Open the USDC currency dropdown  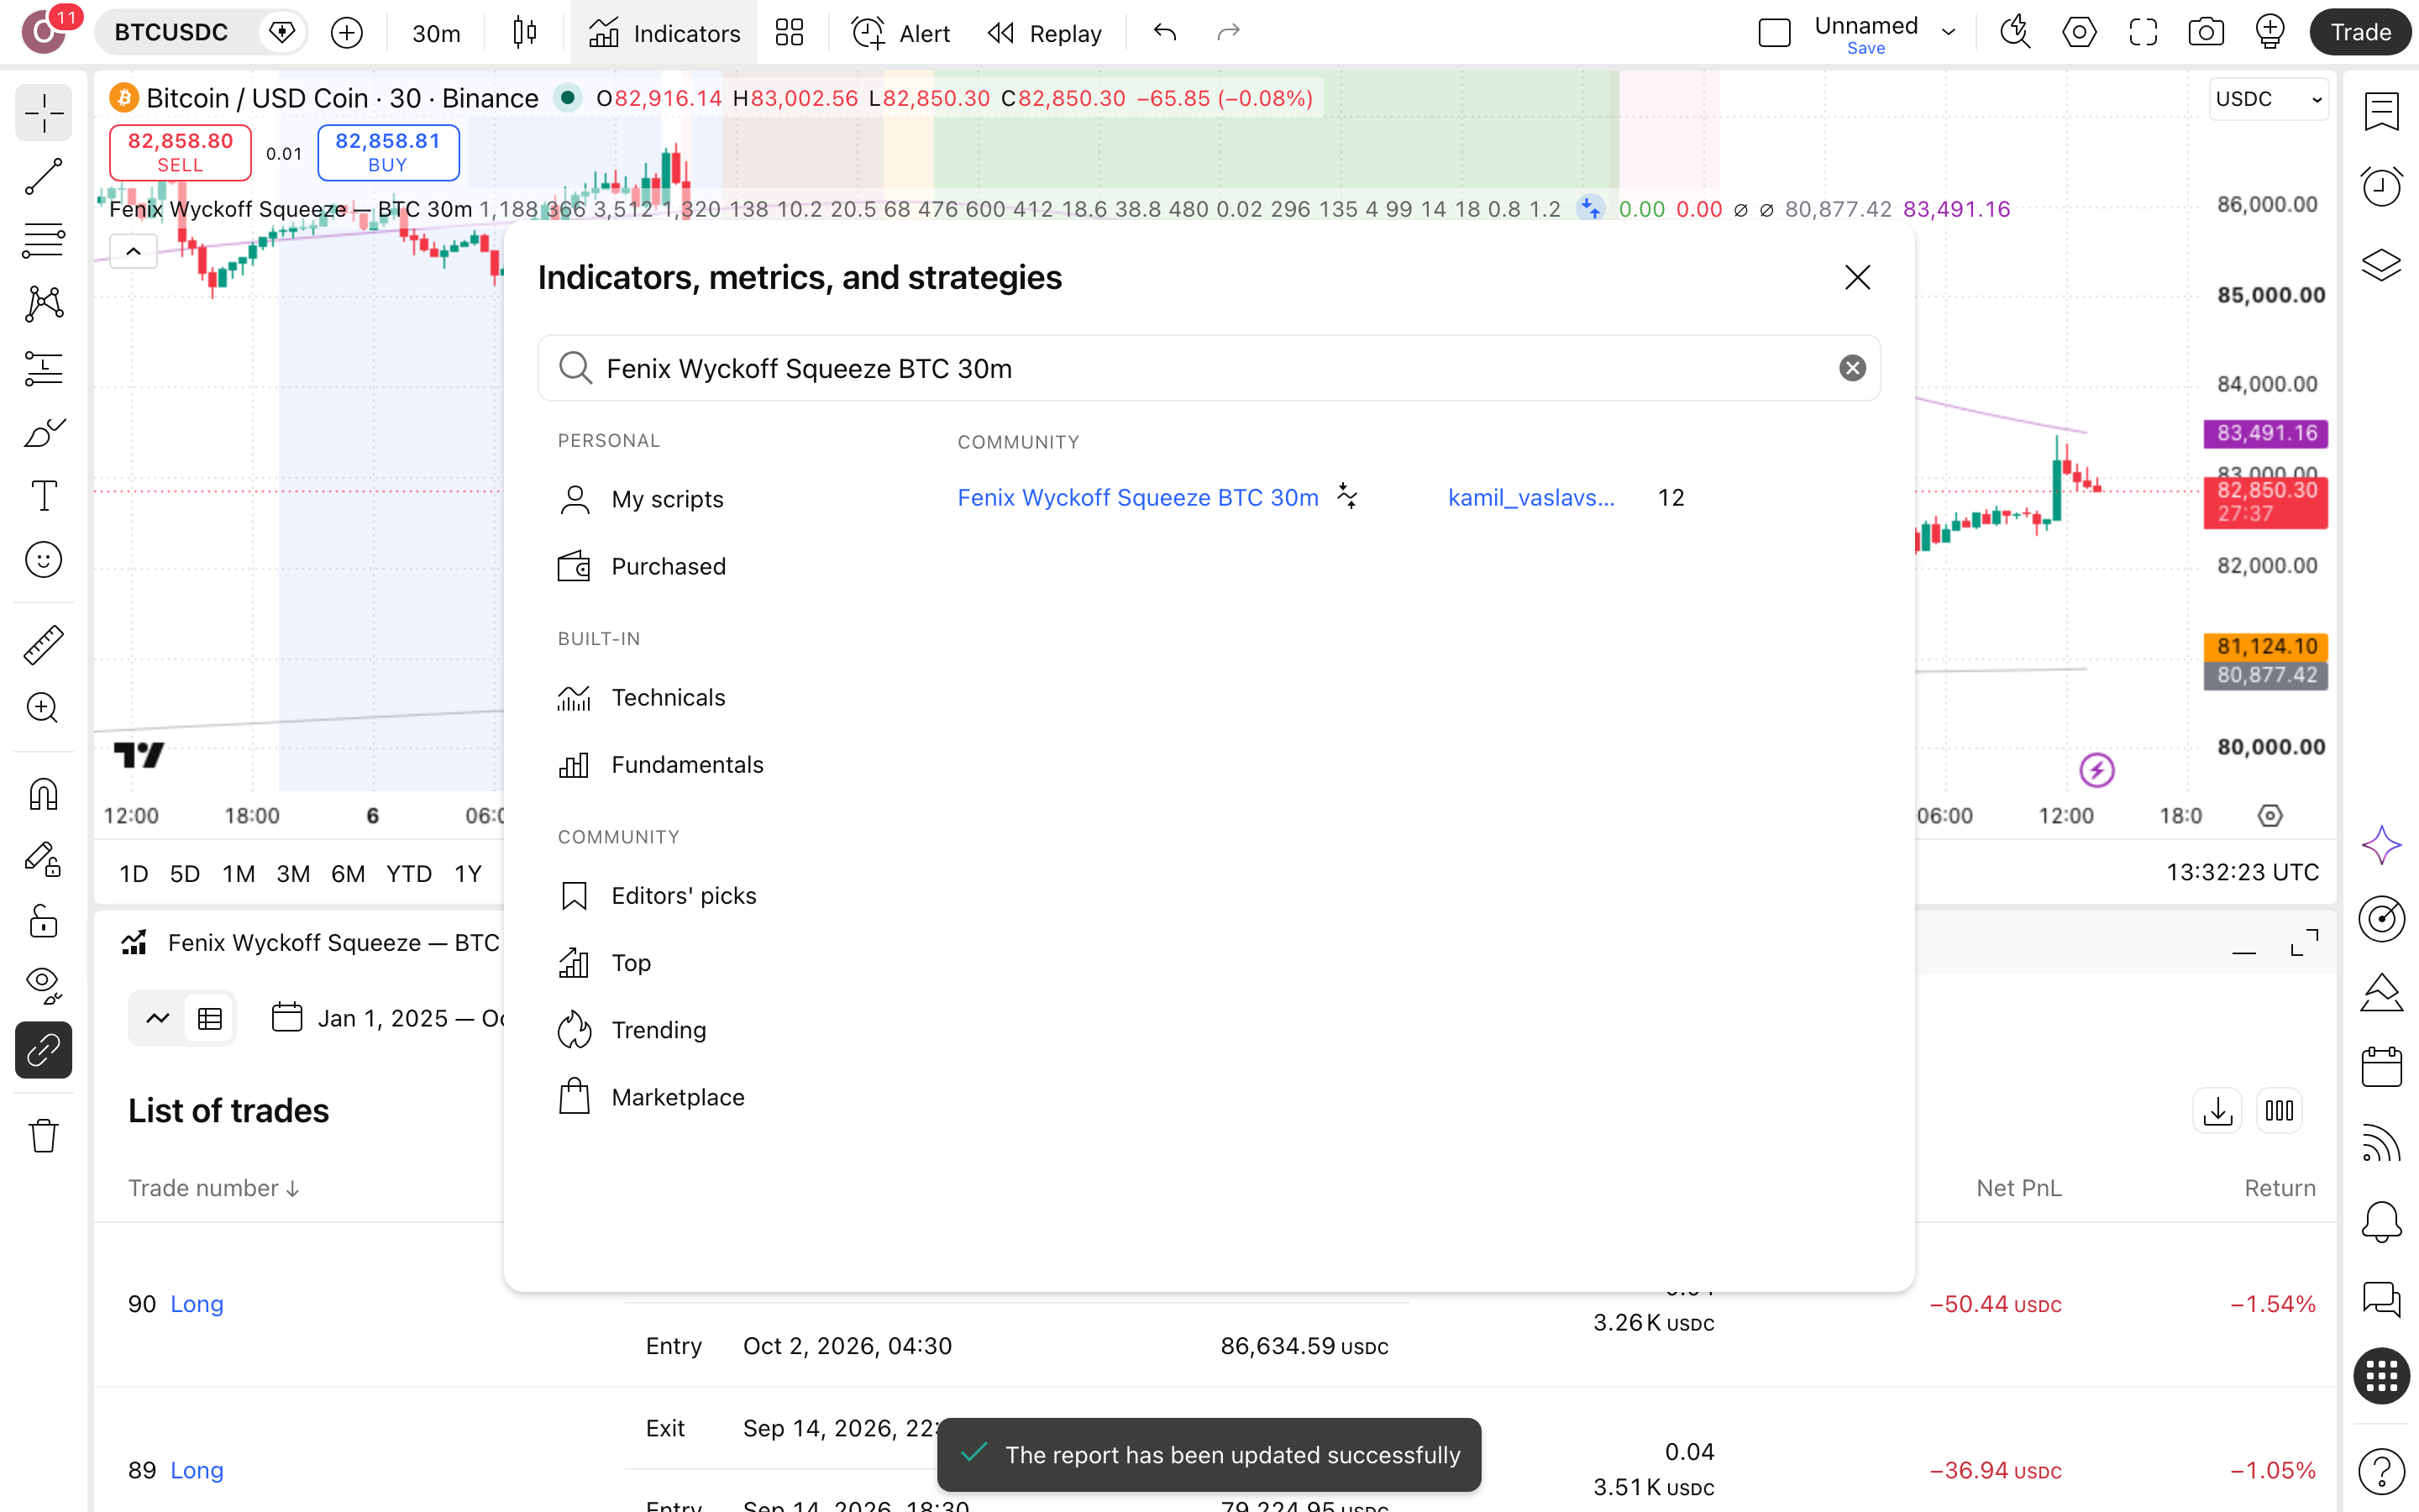click(2268, 99)
